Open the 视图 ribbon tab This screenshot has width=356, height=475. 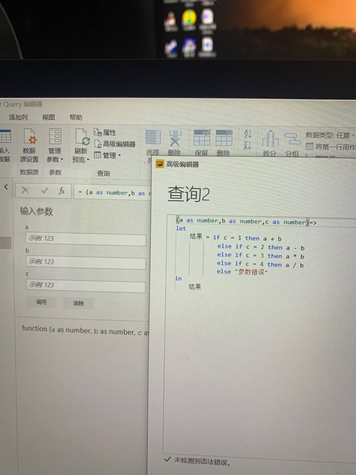[48, 117]
